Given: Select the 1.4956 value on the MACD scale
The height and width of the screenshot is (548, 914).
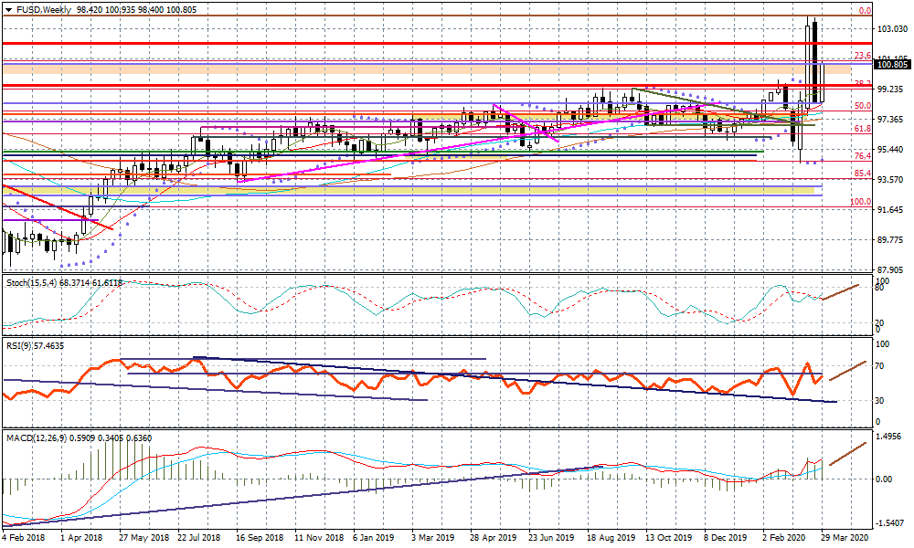Looking at the screenshot, I should [889, 437].
